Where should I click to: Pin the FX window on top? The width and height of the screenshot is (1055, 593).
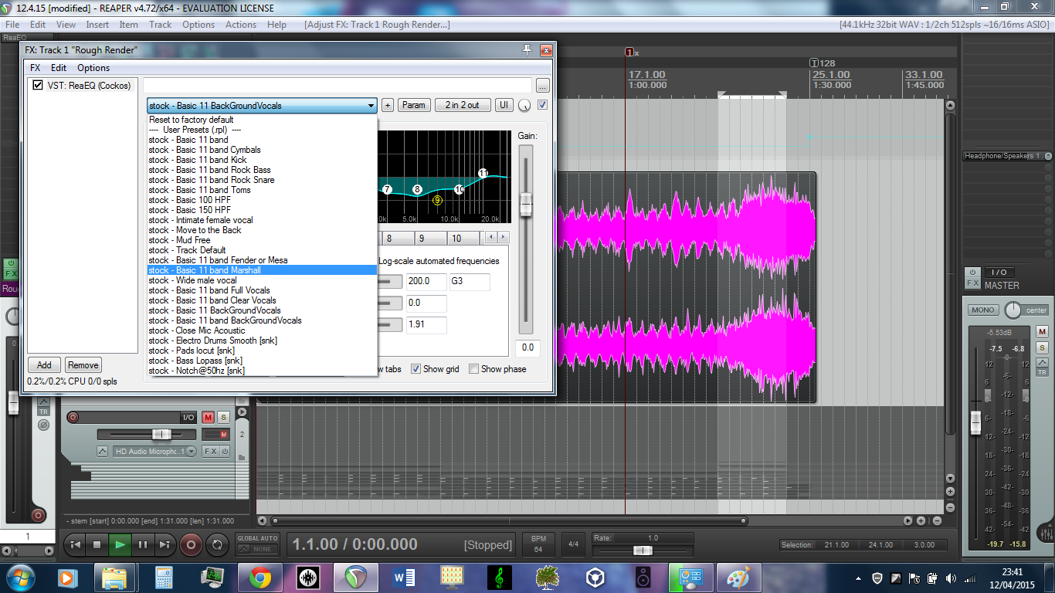(527, 50)
